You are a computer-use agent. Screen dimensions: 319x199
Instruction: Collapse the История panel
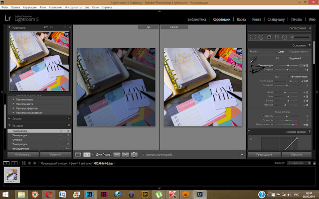[9, 125]
